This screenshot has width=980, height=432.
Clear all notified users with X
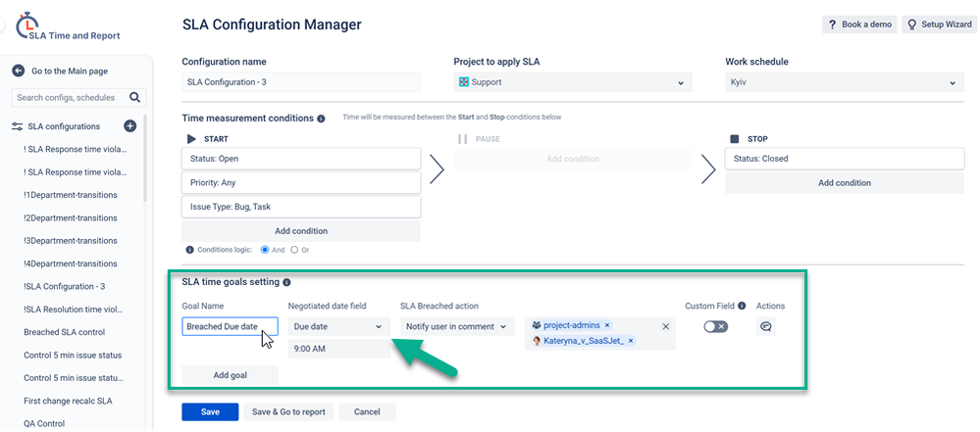(x=666, y=326)
